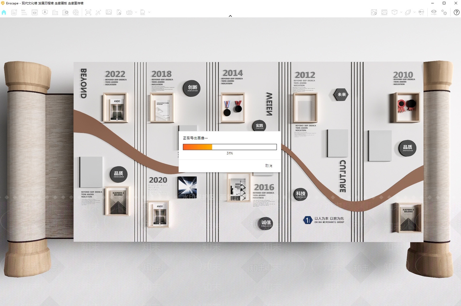Open the Help question mark icon

point(456,12)
